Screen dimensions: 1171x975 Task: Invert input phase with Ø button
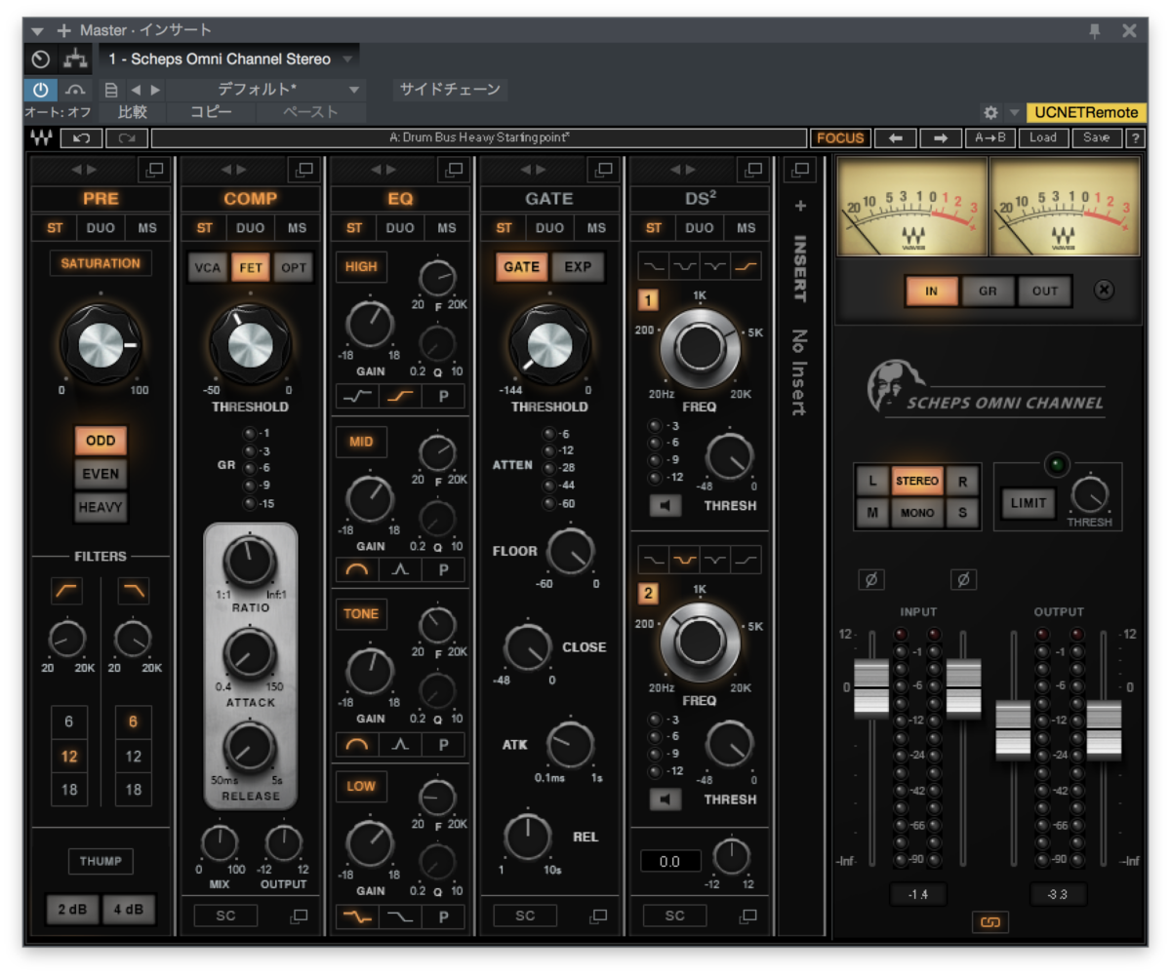tap(870, 580)
